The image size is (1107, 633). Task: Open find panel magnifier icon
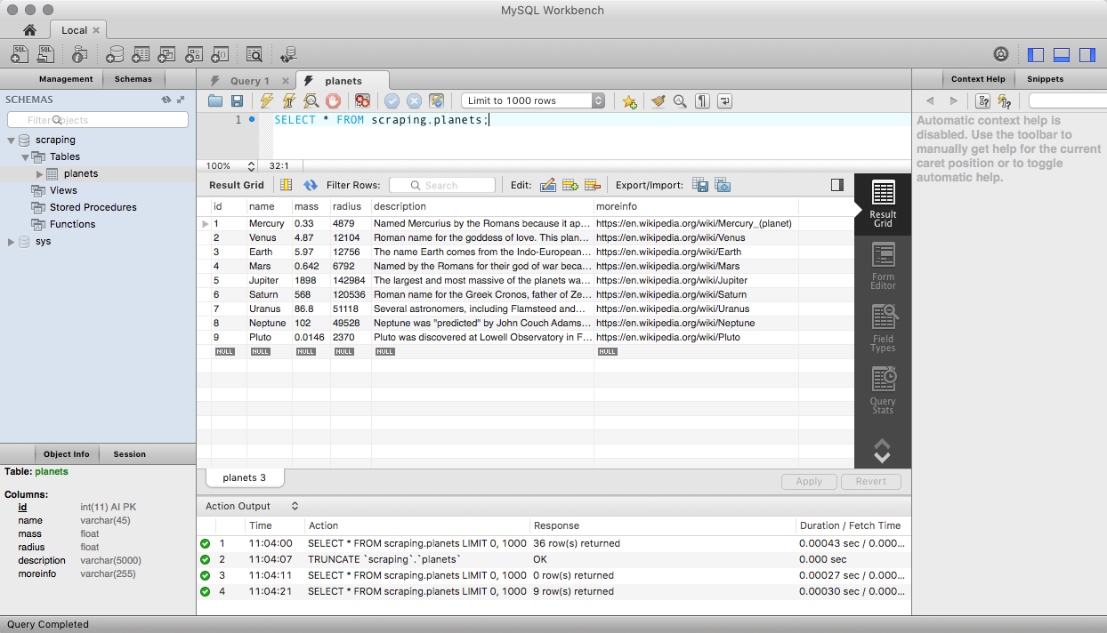pos(680,101)
